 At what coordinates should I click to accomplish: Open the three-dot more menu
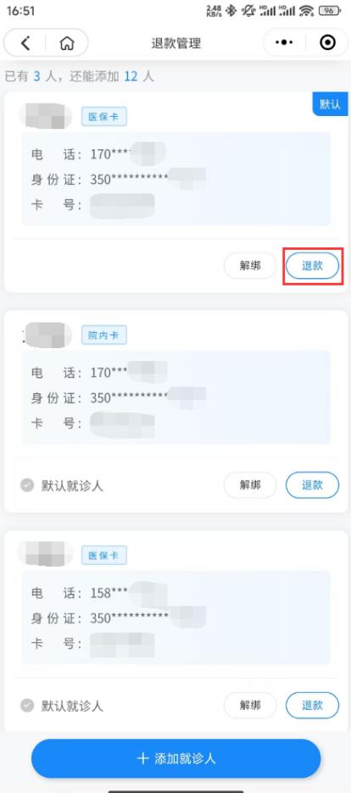(x=284, y=43)
